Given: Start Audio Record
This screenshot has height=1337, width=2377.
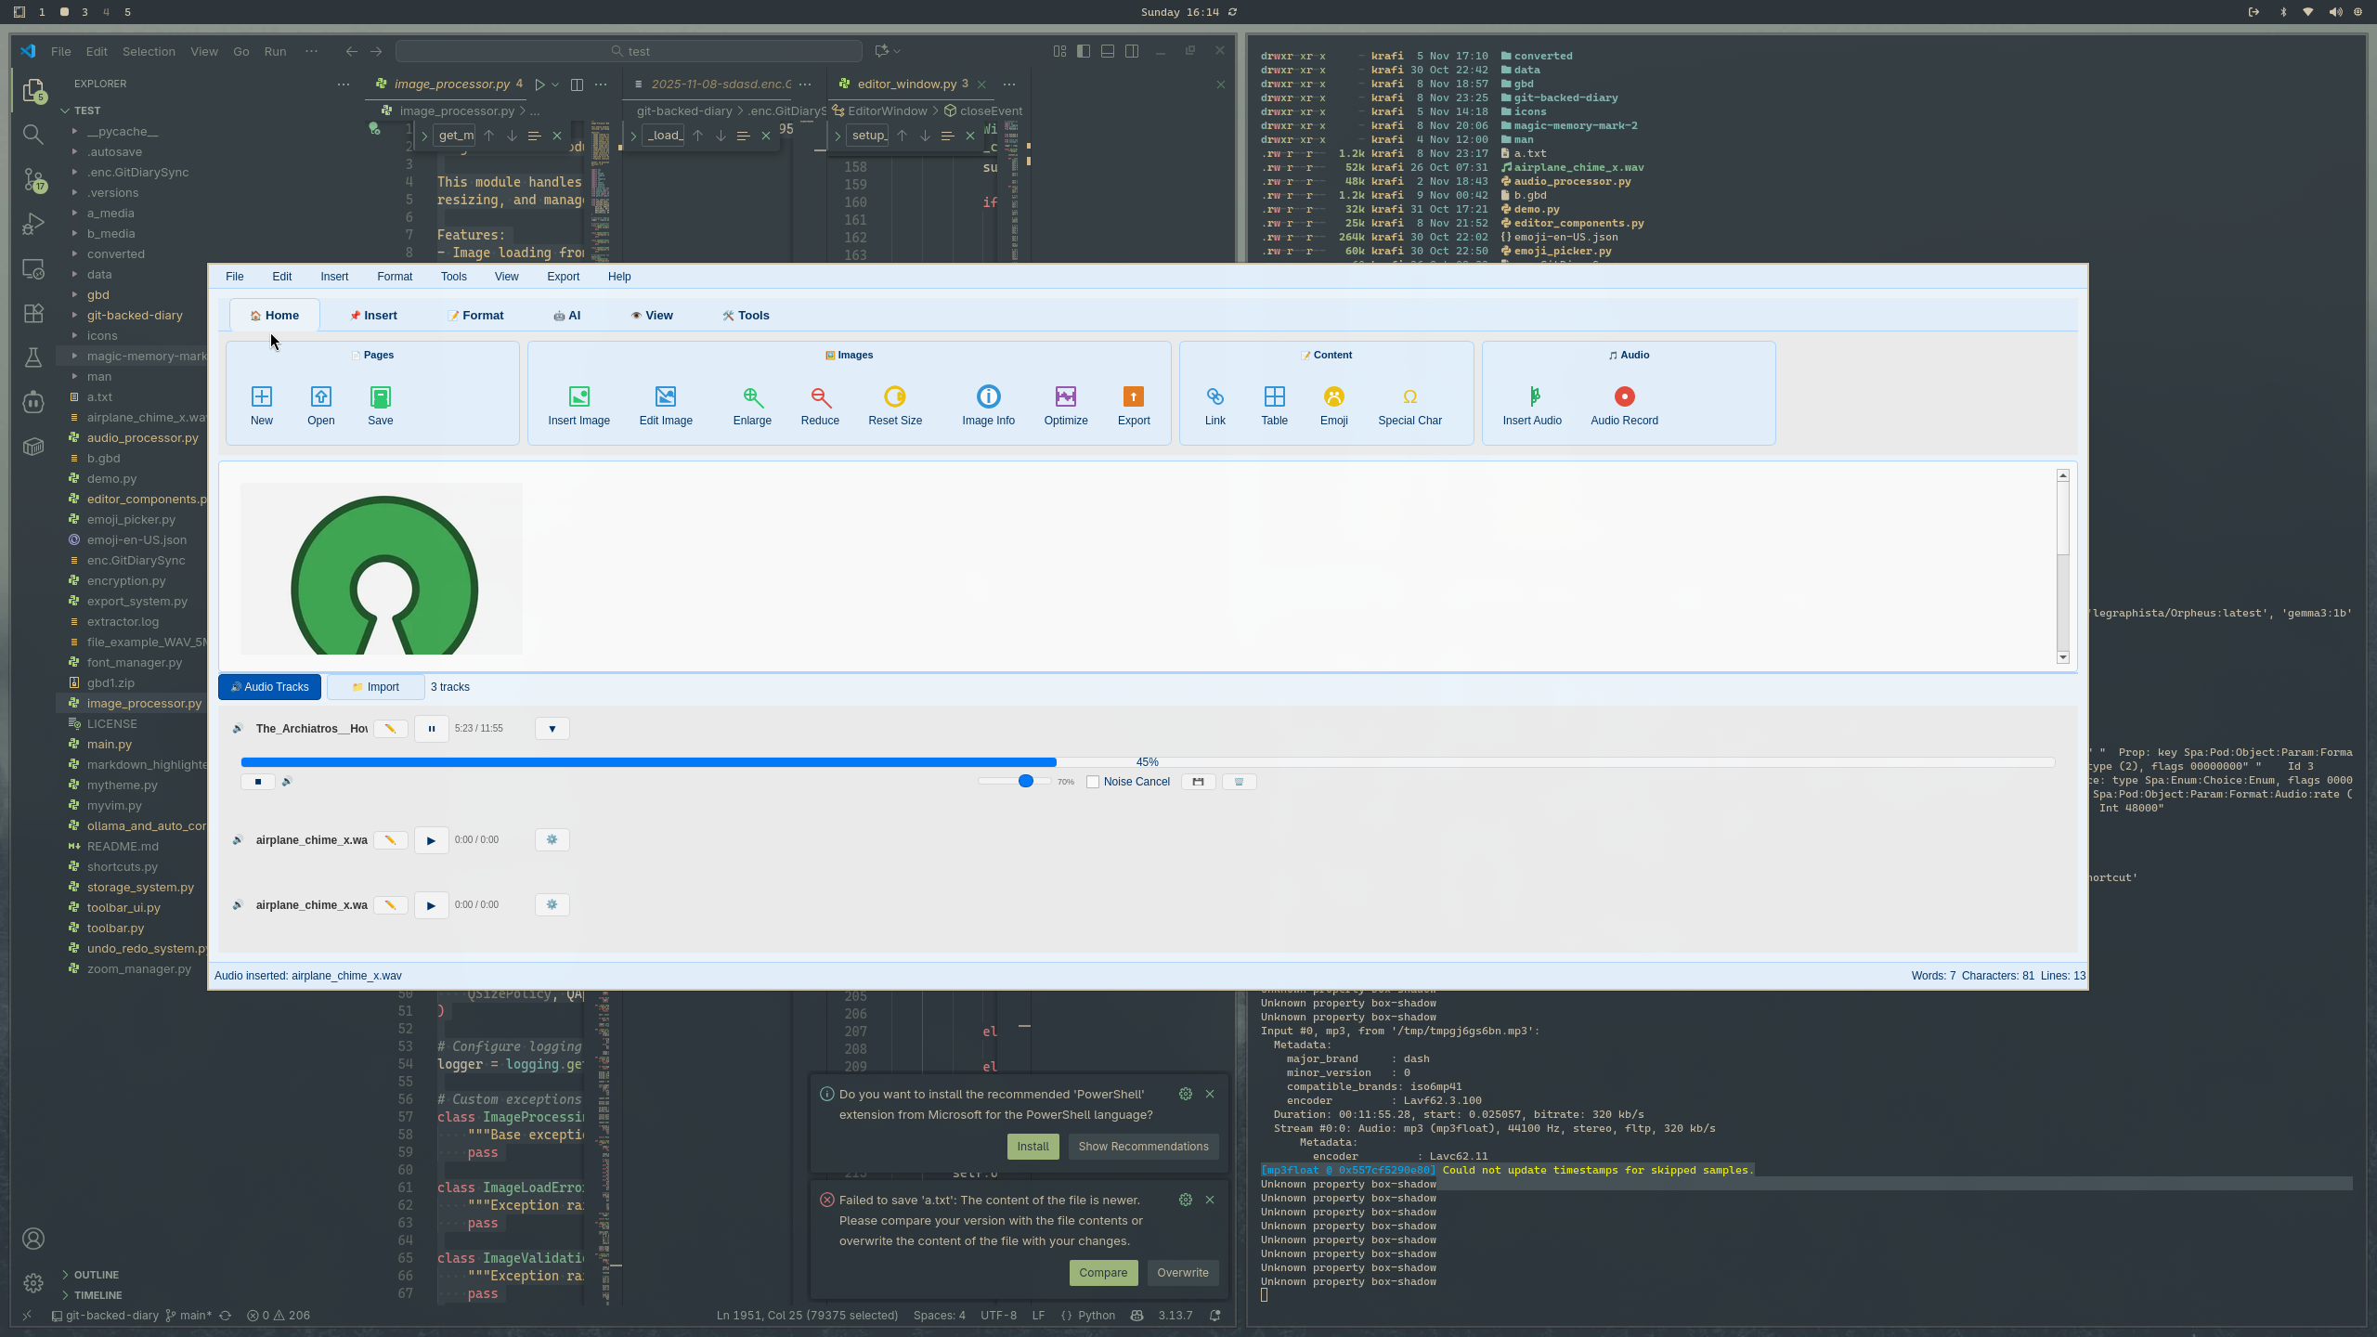Looking at the screenshot, I should (1623, 397).
